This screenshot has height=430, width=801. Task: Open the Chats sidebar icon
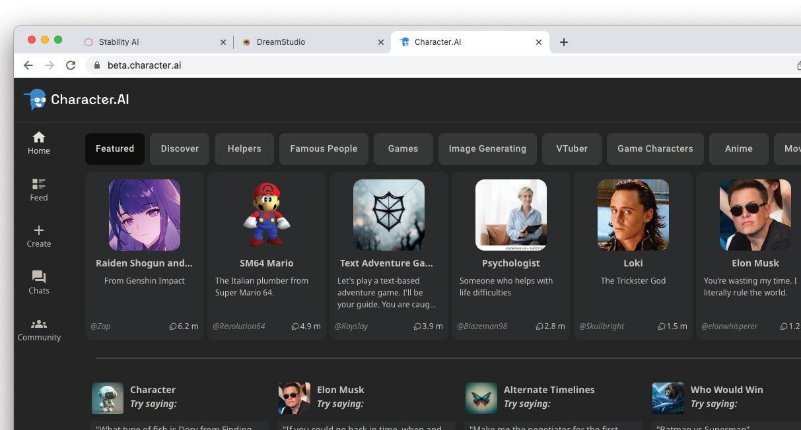pyautogui.click(x=39, y=277)
